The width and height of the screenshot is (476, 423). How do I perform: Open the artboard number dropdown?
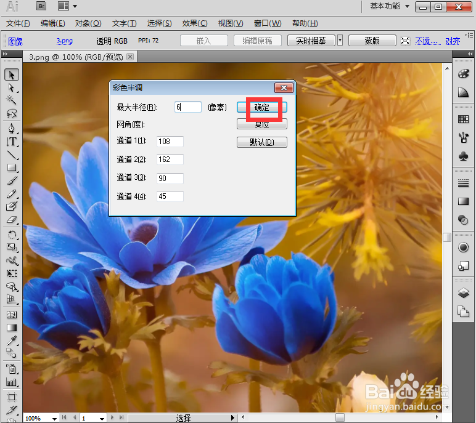point(102,419)
